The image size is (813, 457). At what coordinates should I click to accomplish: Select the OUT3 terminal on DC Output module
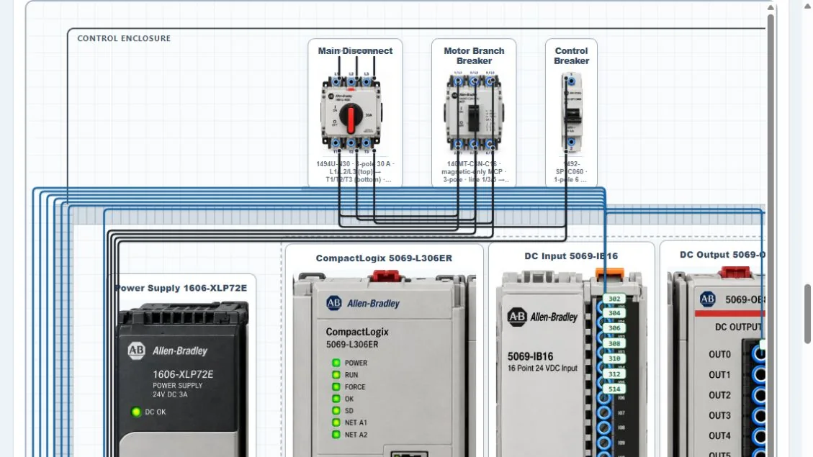pos(759,415)
